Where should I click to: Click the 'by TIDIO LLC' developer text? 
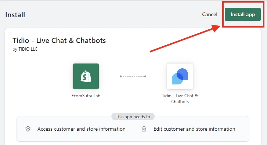(x=25, y=49)
